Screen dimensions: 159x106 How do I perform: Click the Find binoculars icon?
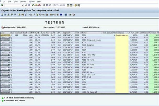[47, 5]
